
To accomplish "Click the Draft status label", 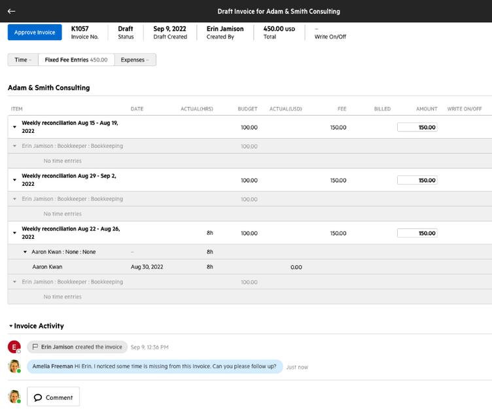I will [126, 29].
